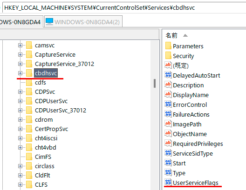The height and width of the screenshot is (190, 246).
Task: Expand the CDPUserSvc key
Action: click(x=20, y=101)
